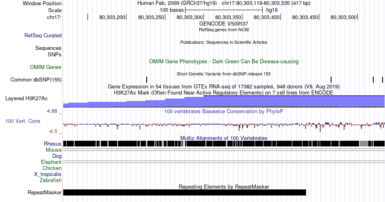Click the -4.5 PhyloP lower scale value
Screen dimensions: 385x202
pyautogui.click(x=53, y=131)
